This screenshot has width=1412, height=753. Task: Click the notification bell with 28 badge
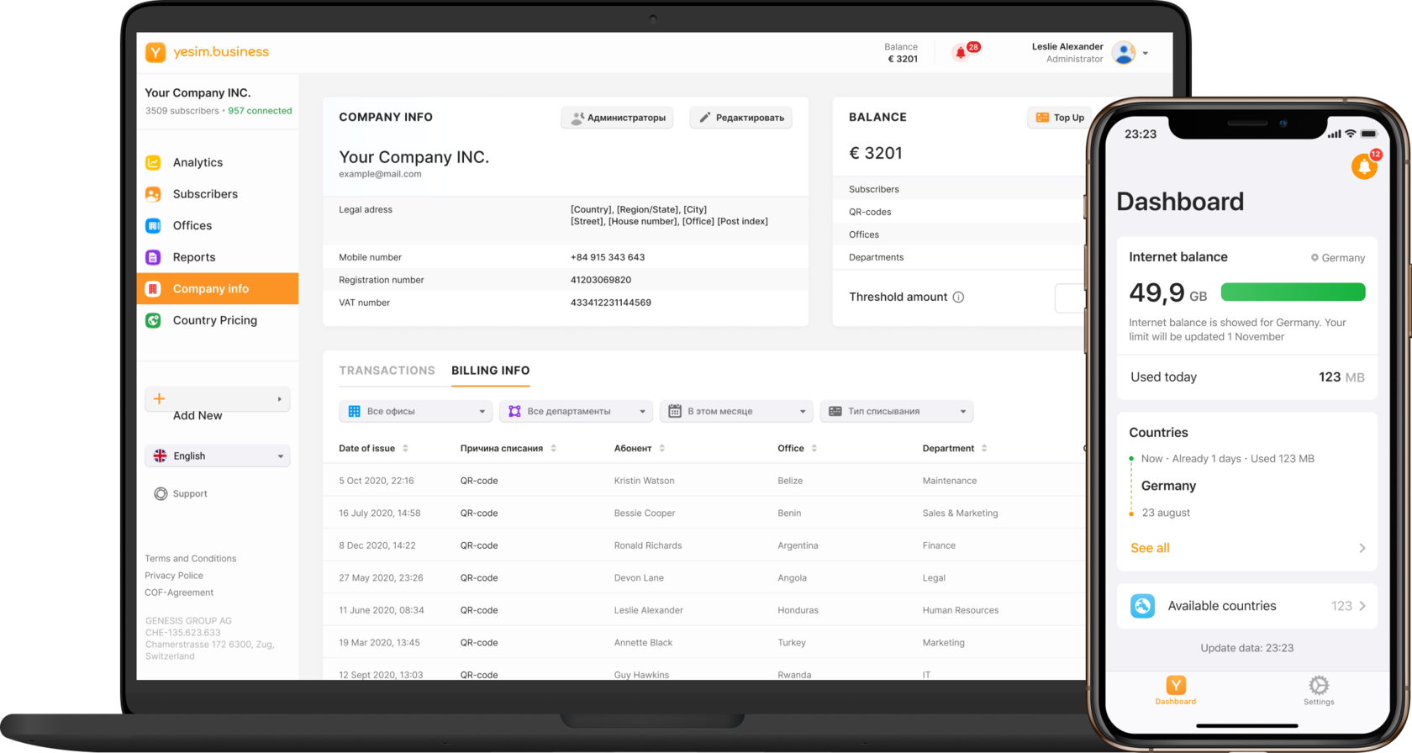(x=961, y=53)
